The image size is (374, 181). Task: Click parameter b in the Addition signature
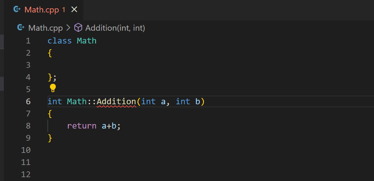(198, 101)
